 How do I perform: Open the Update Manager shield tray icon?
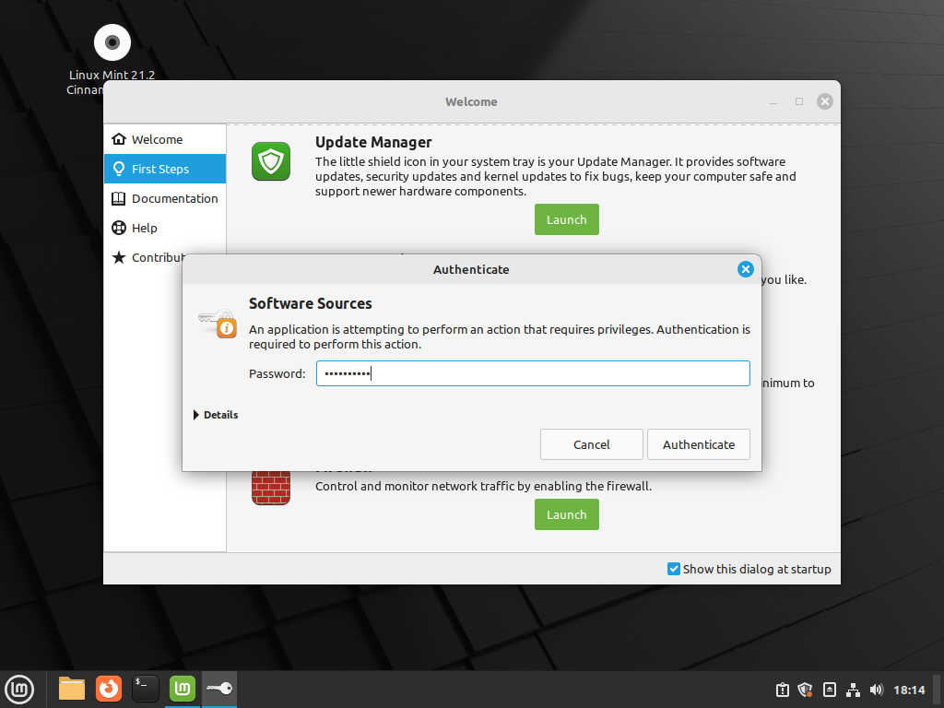[x=805, y=690]
